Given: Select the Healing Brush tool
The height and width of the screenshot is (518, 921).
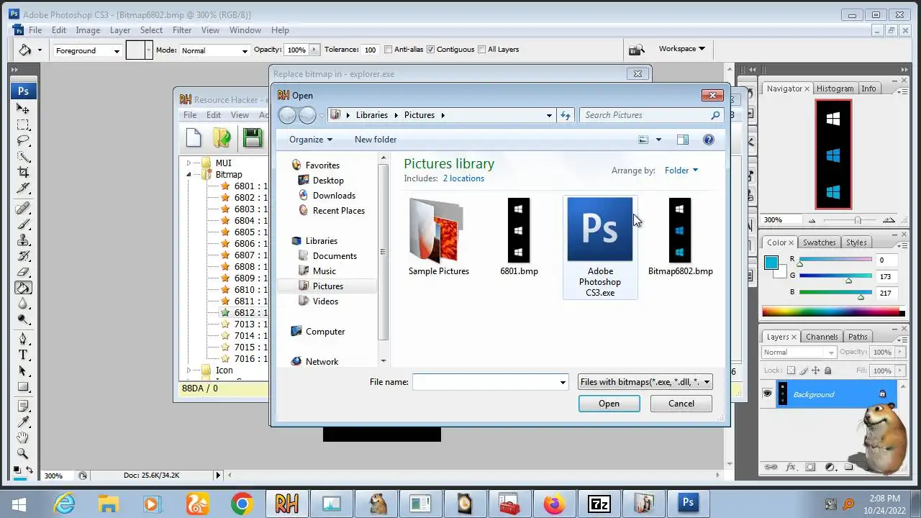Looking at the screenshot, I should 23,209.
